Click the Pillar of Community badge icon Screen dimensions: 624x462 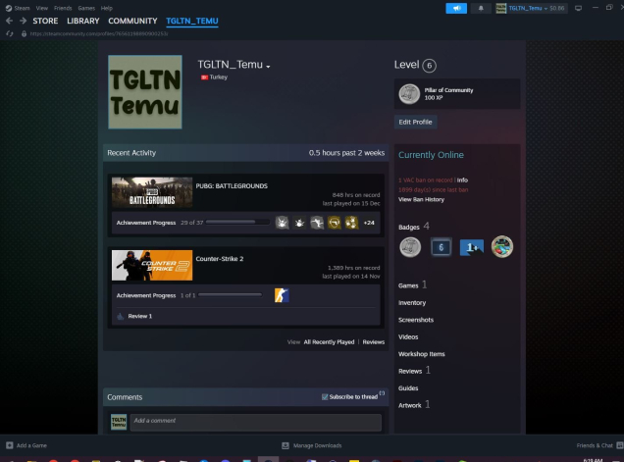409,93
